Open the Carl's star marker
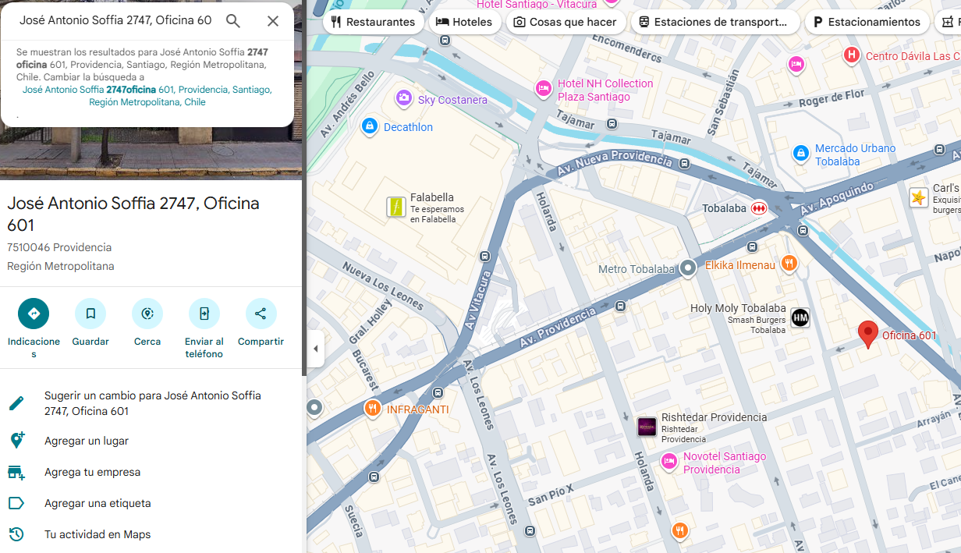The height and width of the screenshot is (553, 961). click(919, 197)
